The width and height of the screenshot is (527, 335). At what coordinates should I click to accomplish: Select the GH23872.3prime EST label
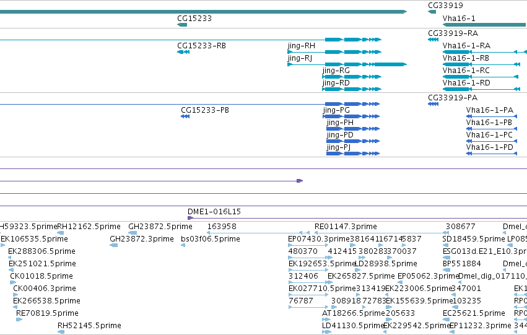(x=142, y=239)
